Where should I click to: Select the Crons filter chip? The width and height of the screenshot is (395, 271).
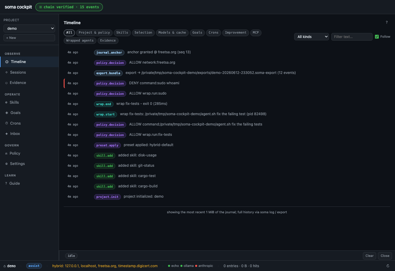(x=213, y=32)
